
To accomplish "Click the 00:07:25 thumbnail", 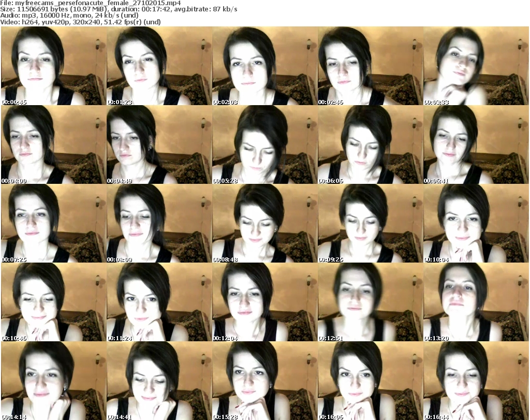I will 54,223.
